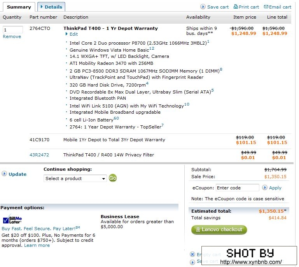Open part number 43R2472 link
Image resolution: width=299 pixels, height=267 pixels.
39,155
